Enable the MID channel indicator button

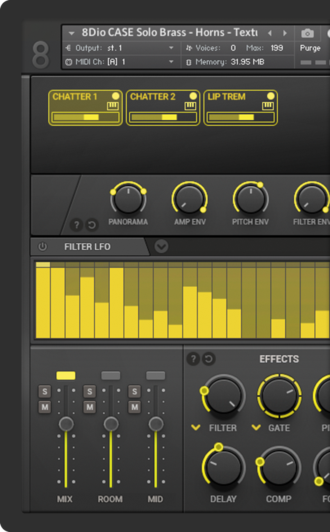pos(156,376)
